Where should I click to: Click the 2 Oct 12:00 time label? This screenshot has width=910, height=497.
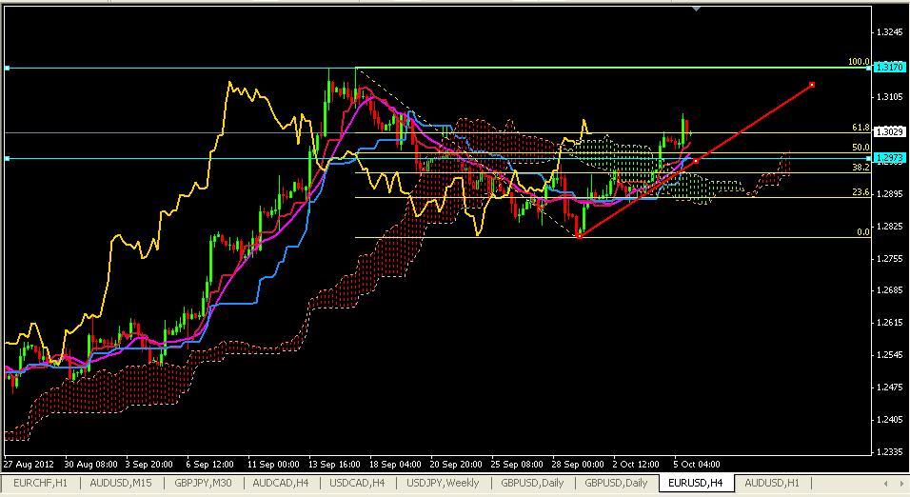636,465
